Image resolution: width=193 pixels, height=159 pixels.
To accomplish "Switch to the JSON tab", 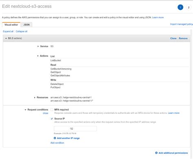I will pyautogui.click(x=26, y=25).
